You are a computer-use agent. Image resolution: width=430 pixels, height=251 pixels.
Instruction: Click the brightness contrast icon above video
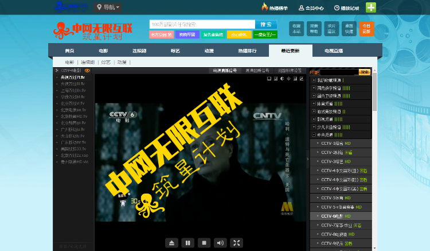pos(282,79)
